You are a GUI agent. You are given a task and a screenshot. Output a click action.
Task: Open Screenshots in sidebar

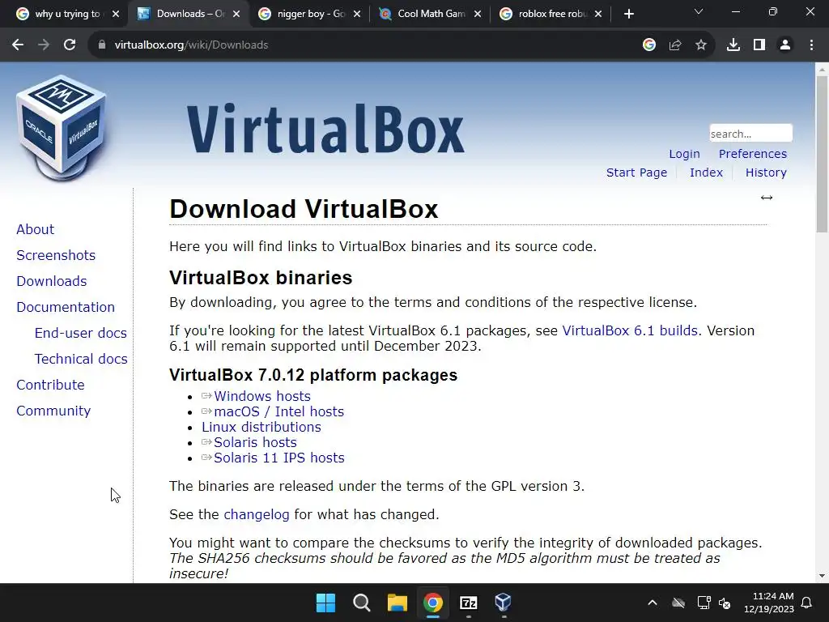[56, 255]
